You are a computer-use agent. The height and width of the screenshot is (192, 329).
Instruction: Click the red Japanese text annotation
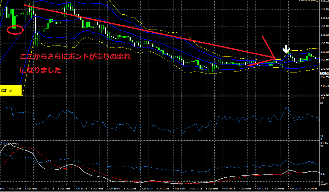(75, 57)
